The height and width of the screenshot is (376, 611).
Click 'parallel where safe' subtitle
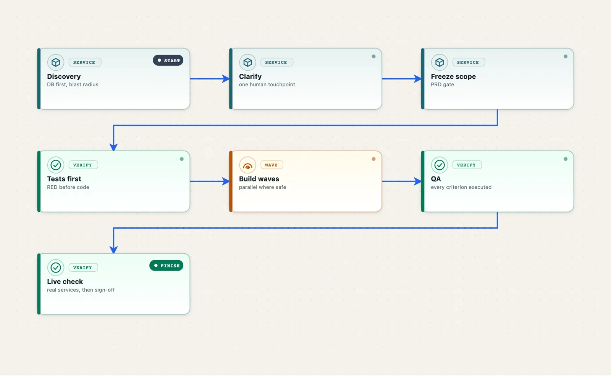[x=262, y=187]
